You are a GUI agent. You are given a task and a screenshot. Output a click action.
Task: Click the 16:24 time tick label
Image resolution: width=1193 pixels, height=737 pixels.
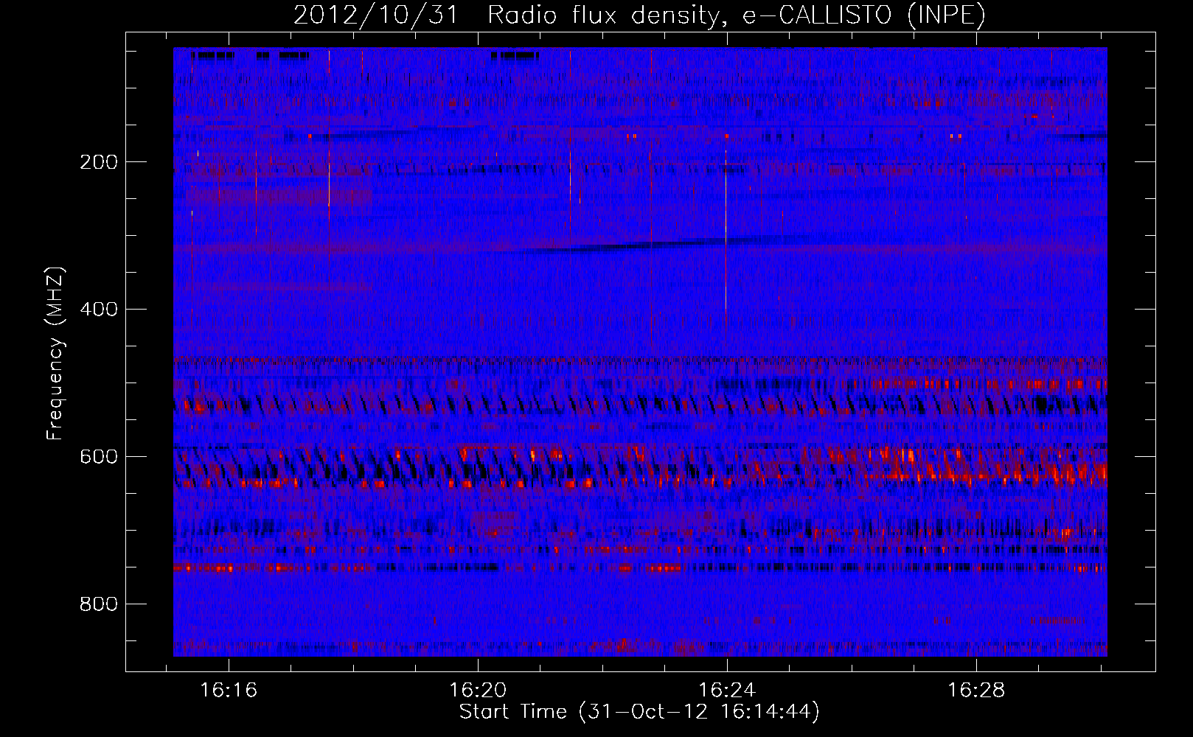727,691
